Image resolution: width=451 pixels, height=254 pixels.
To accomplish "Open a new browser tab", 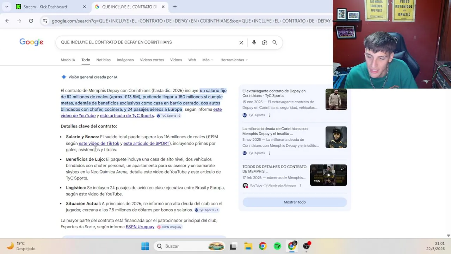I will [x=175, y=7].
